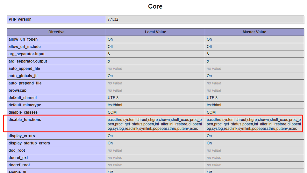Click allow_url_include local value Off
Screen dimensions: 307x173
click(110, 47)
